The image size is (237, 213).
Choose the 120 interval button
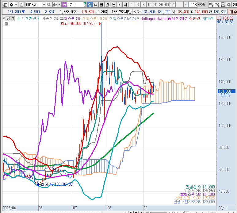[x=173, y=5]
